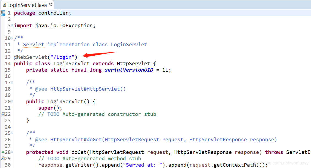Collapse the doGet Javadoc at line 25
This screenshot has width=311, height=168.
point(12,133)
